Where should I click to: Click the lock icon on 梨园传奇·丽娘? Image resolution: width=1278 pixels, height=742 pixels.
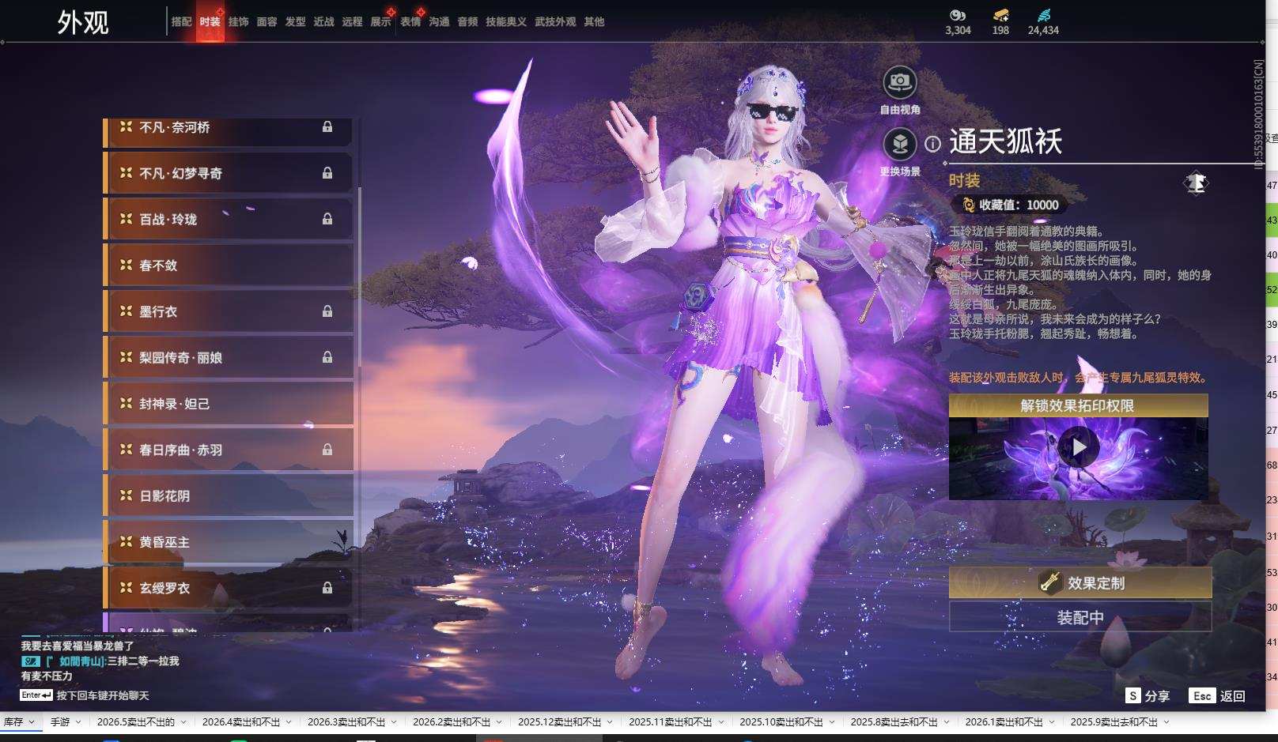click(x=327, y=357)
